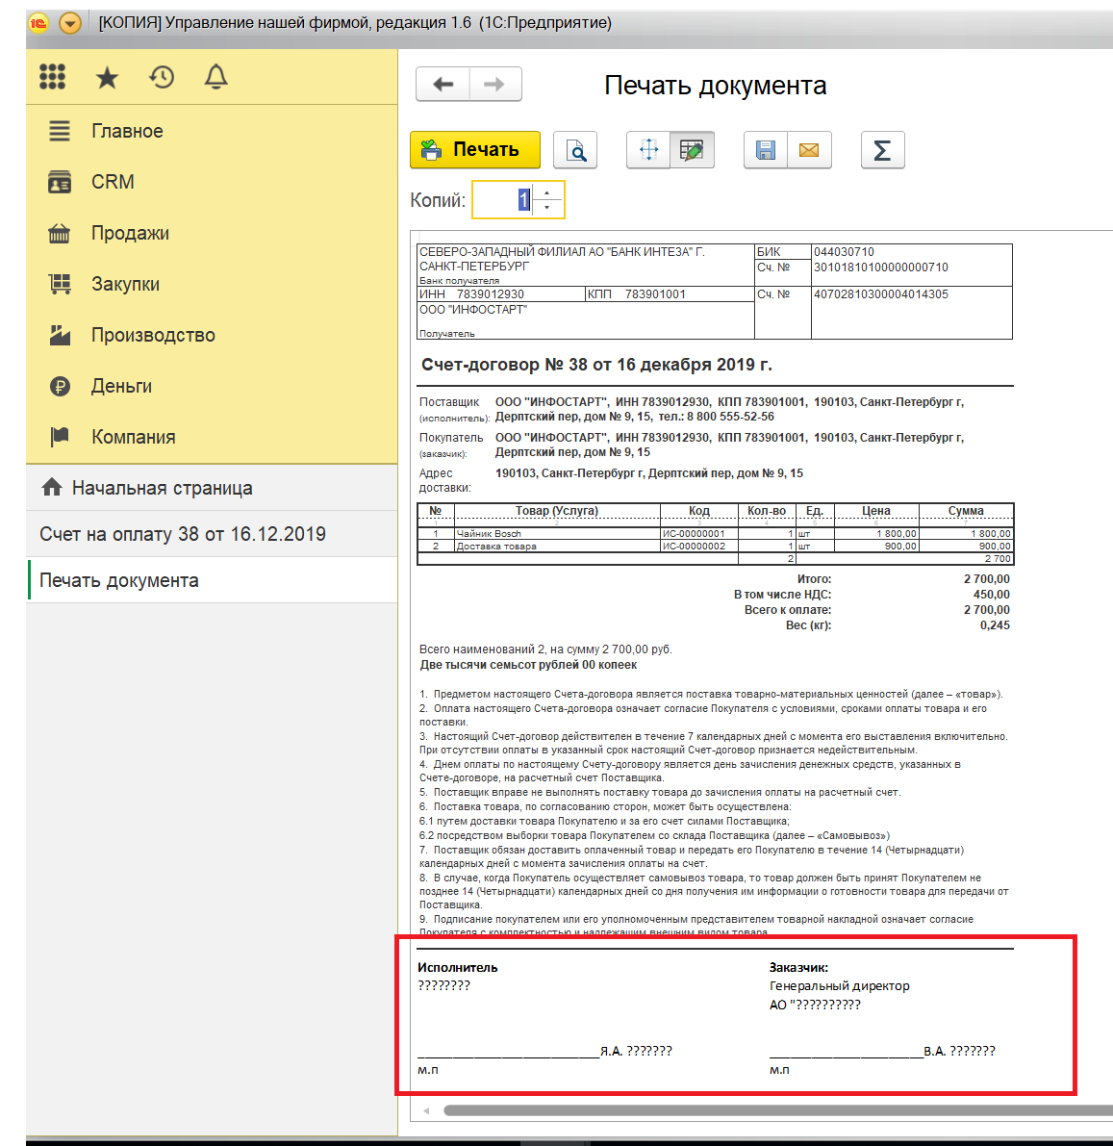Go forward with the right arrow button
The height and width of the screenshot is (1146, 1113).
click(494, 84)
